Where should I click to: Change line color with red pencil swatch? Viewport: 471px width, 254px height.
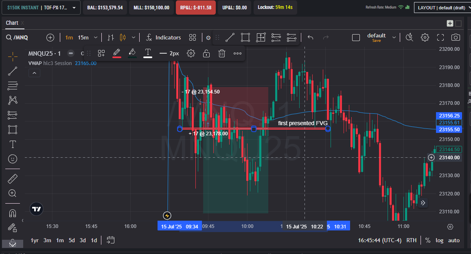117,53
